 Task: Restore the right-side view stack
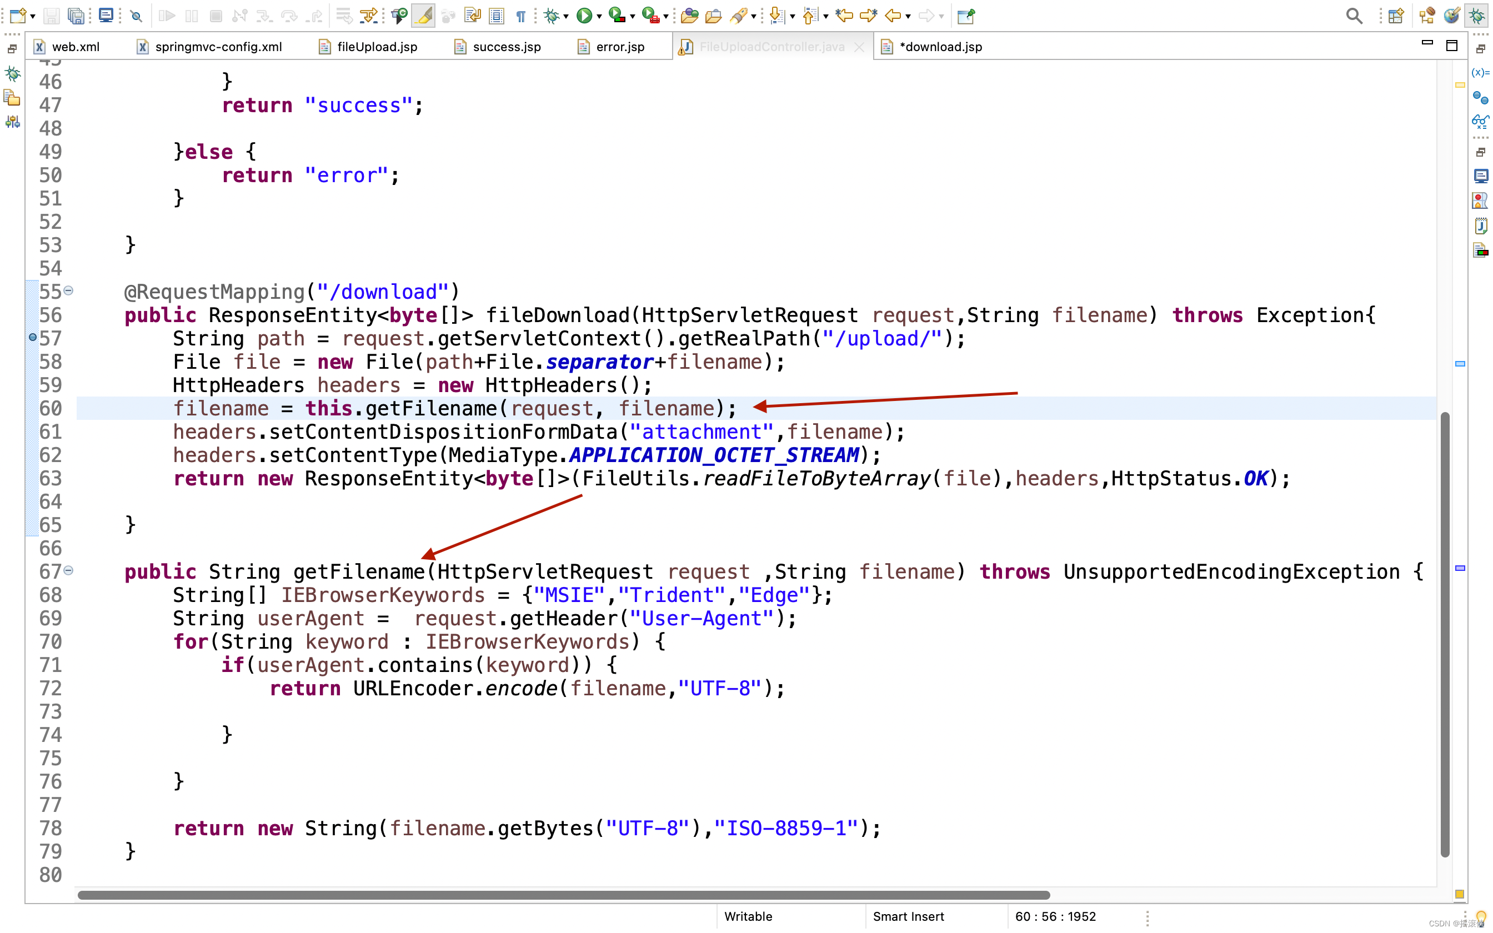(x=1481, y=49)
